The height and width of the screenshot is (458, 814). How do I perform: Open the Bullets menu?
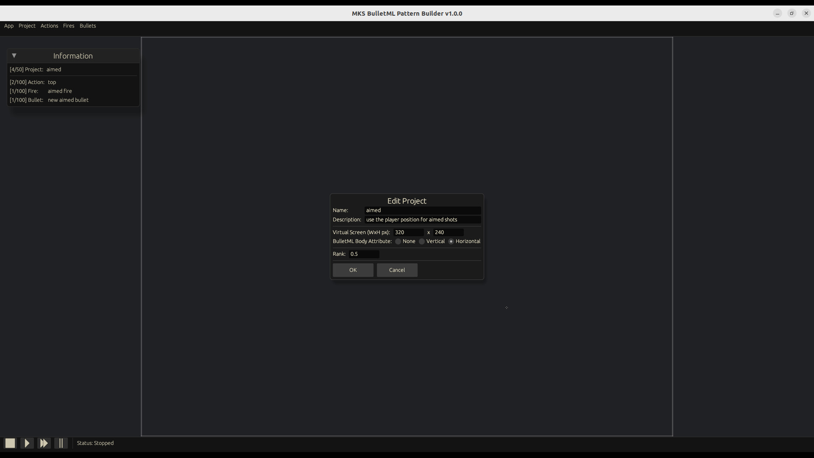[x=87, y=26]
